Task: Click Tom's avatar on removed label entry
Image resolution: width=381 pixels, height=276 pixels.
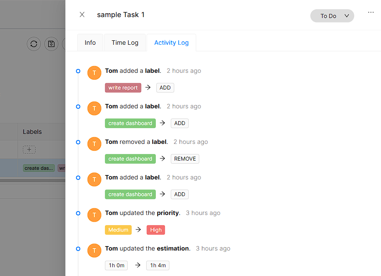Action: 94,144
